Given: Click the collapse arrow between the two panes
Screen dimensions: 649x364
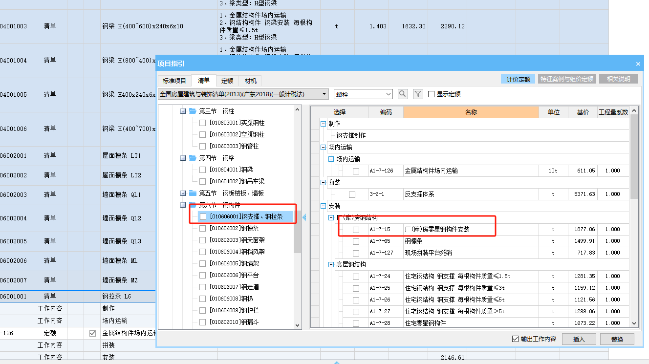Looking at the screenshot, I should pos(304,217).
